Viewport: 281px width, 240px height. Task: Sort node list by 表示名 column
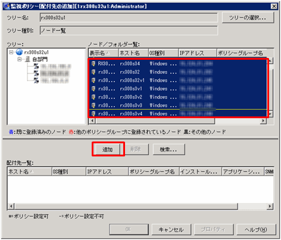tap(103, 53)
